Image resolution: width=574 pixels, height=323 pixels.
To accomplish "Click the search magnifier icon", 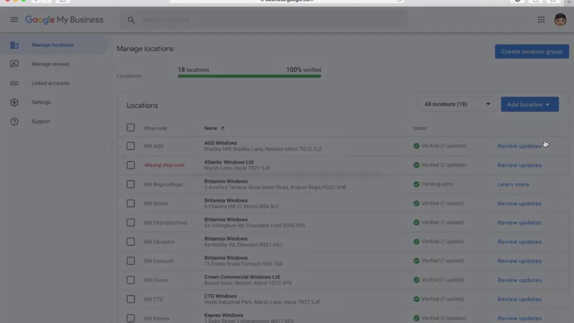I will (131, 20).
